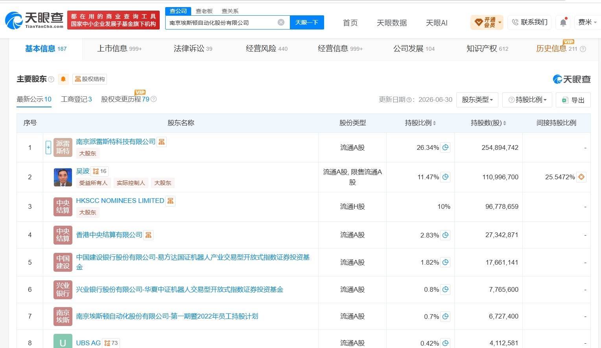Image resolution: width=601 pixels, height=348 pixels.
Task: Click 联系我们 contact button
Action: [529, 22]
